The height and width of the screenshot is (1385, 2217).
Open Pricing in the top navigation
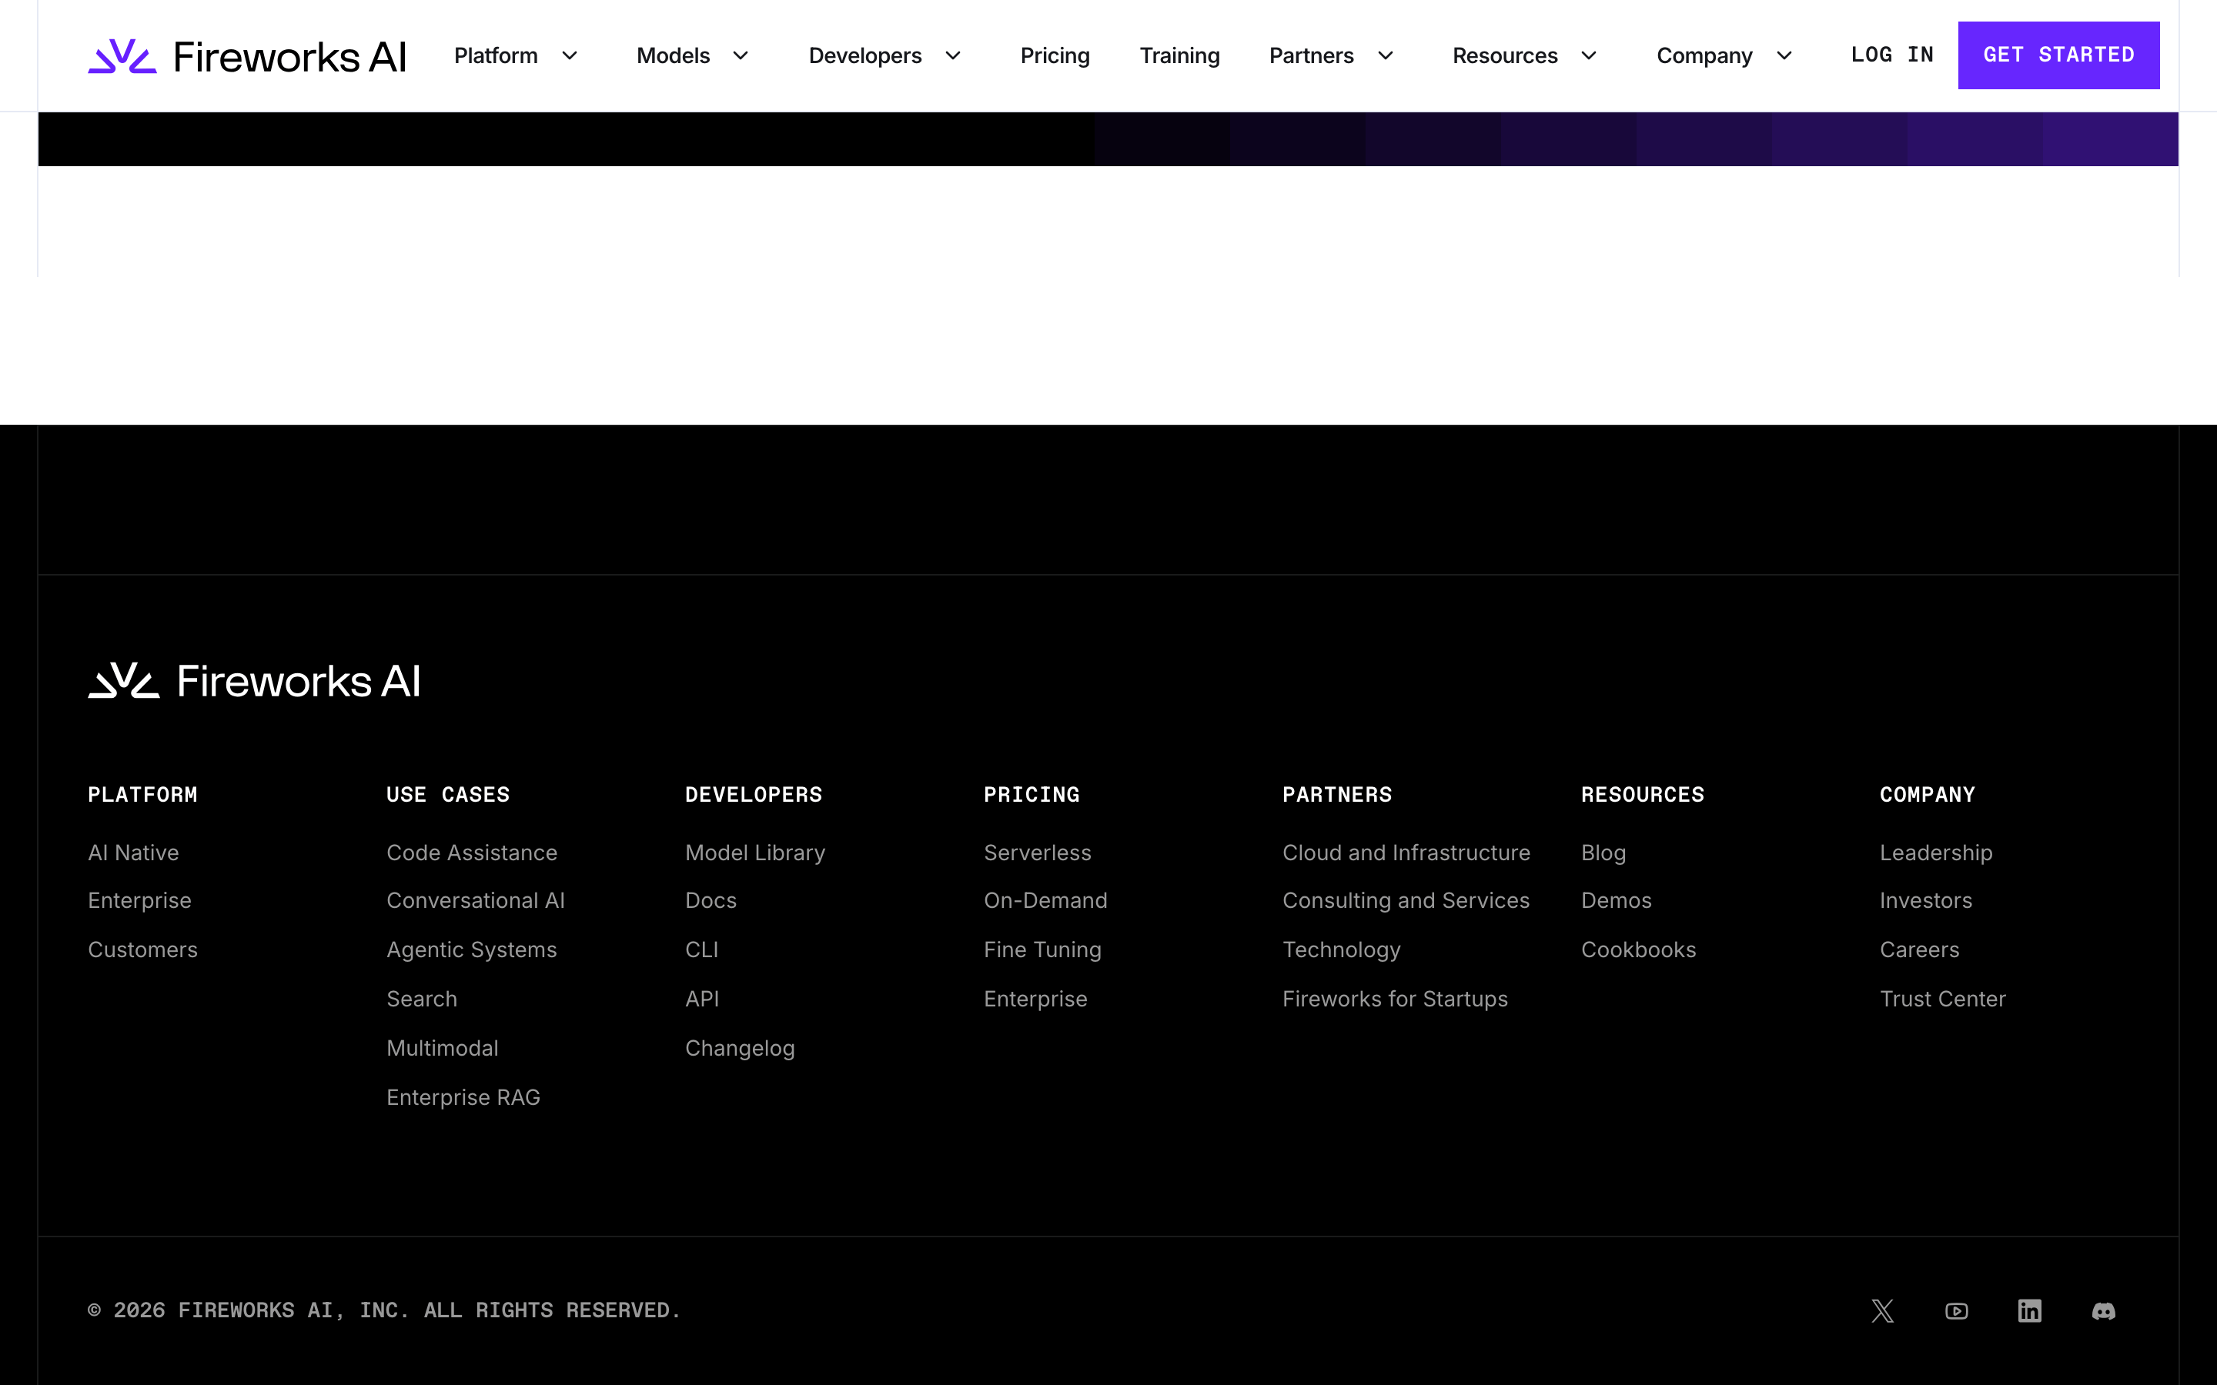(1055, 56)
